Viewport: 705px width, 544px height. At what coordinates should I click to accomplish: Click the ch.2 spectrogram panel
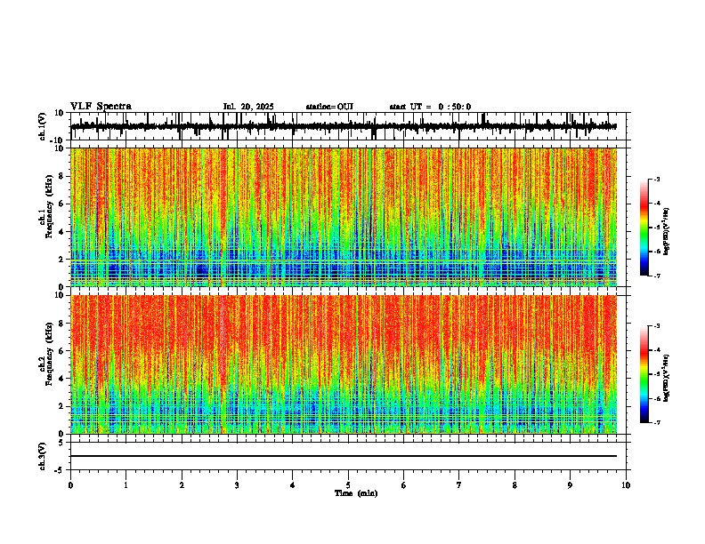tap(344, 364)
